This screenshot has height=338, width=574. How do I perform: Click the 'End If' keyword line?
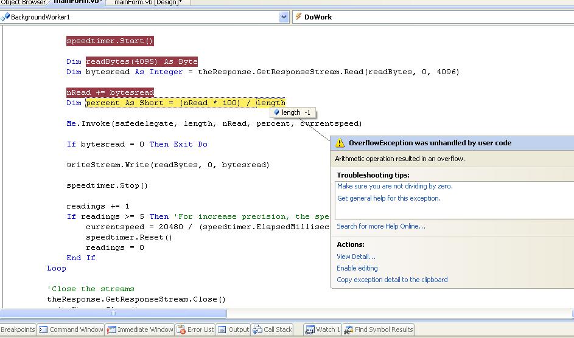pyautogui.click(x=81, y=258)
